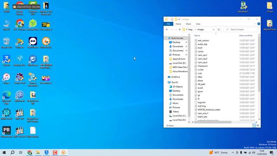Click the Search images box
This screenshot has width=277, height=156.
point(241,29)
